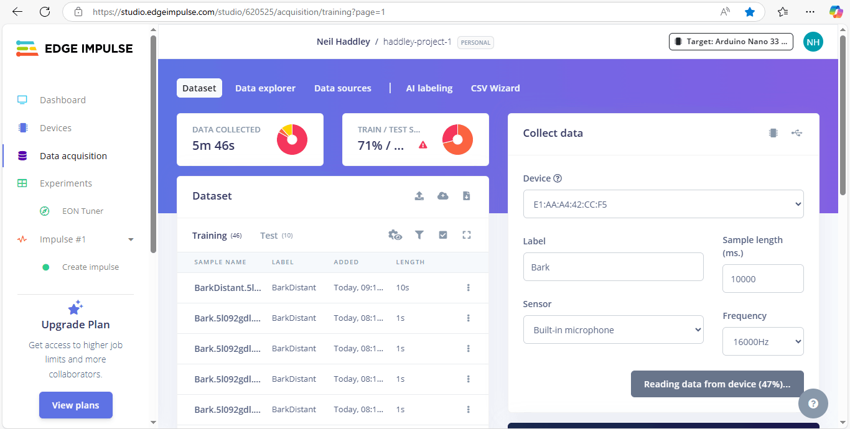Click the Edge Impulse logo
This screenshot has width=850, height=429.
pyautogui.click(x=74, y=48)
